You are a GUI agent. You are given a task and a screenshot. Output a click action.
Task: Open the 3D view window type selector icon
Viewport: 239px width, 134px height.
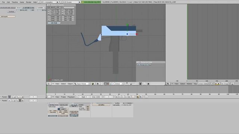pos(49,84)
